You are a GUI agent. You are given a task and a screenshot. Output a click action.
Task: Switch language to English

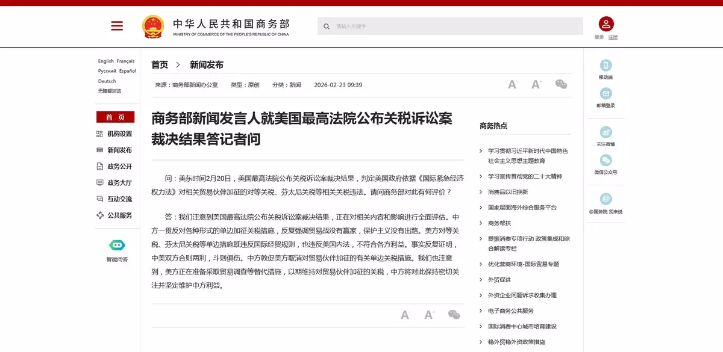coord(106,61)
